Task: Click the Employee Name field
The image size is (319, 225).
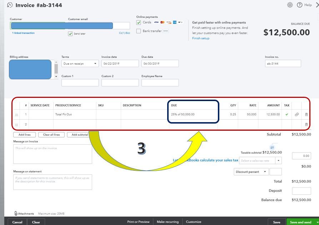Action: click(160, 82)
